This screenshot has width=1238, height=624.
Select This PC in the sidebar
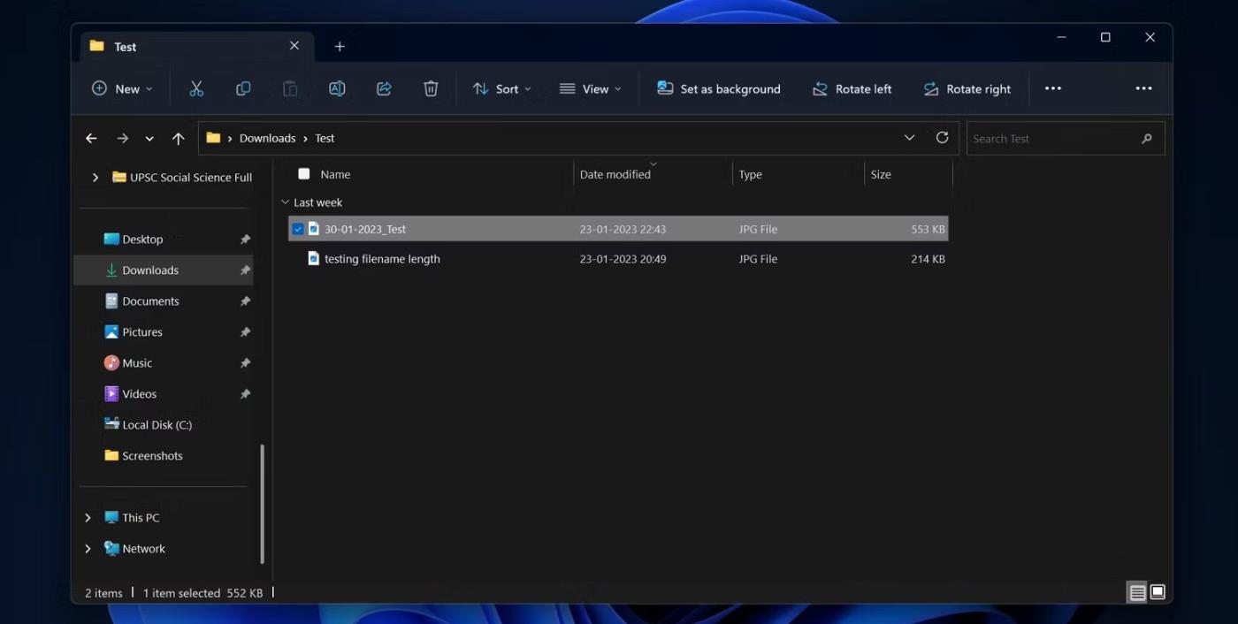pyautogui.click(x=141, y=518)
